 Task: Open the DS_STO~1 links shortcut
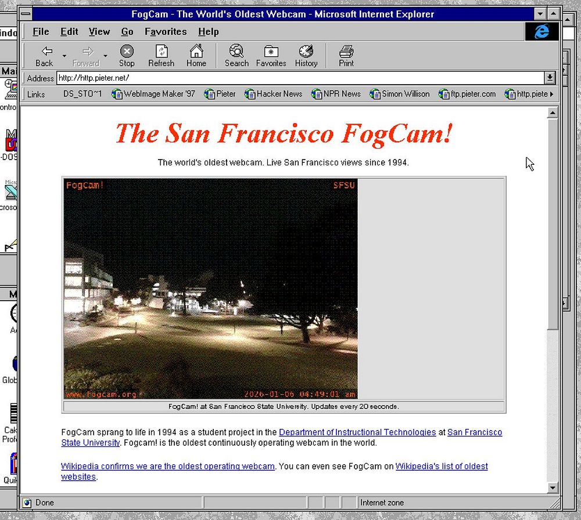pos(83,94)
